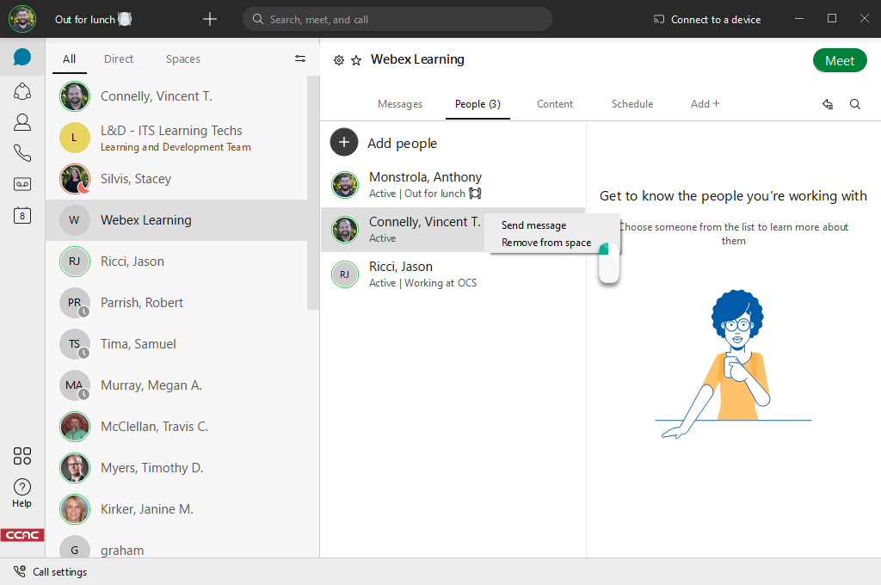
Task: Toggle Webex Learning as a favorite space
Action: [x=356, y=60]
